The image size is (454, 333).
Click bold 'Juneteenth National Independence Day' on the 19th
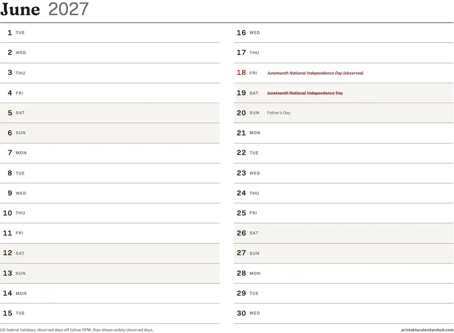coord(305,93)
